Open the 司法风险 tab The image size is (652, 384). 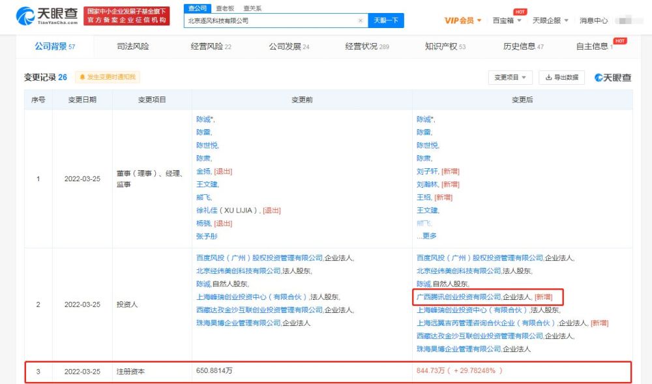132,46
